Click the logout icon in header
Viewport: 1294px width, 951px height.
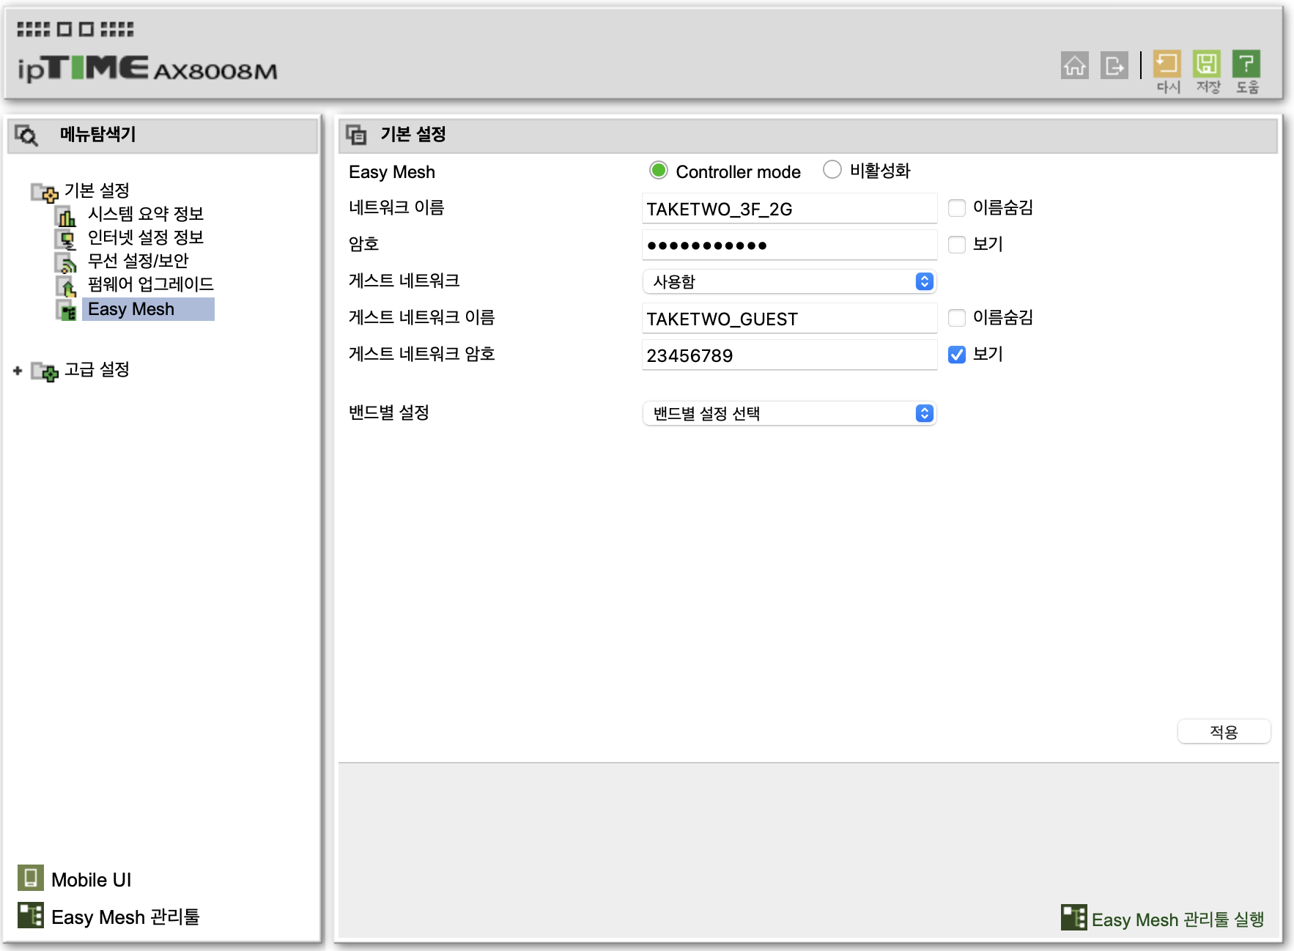click(x=1114, y=65)
